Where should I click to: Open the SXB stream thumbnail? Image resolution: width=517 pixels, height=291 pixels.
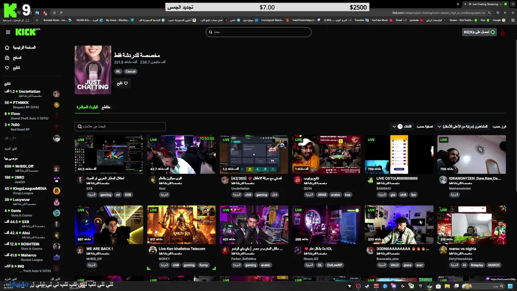tap(109, 154)
